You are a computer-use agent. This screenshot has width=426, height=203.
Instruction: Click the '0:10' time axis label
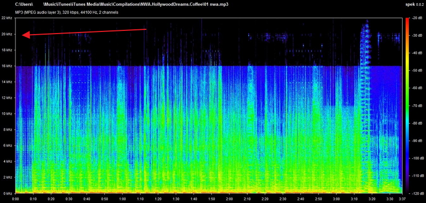[x=34, y=198]
